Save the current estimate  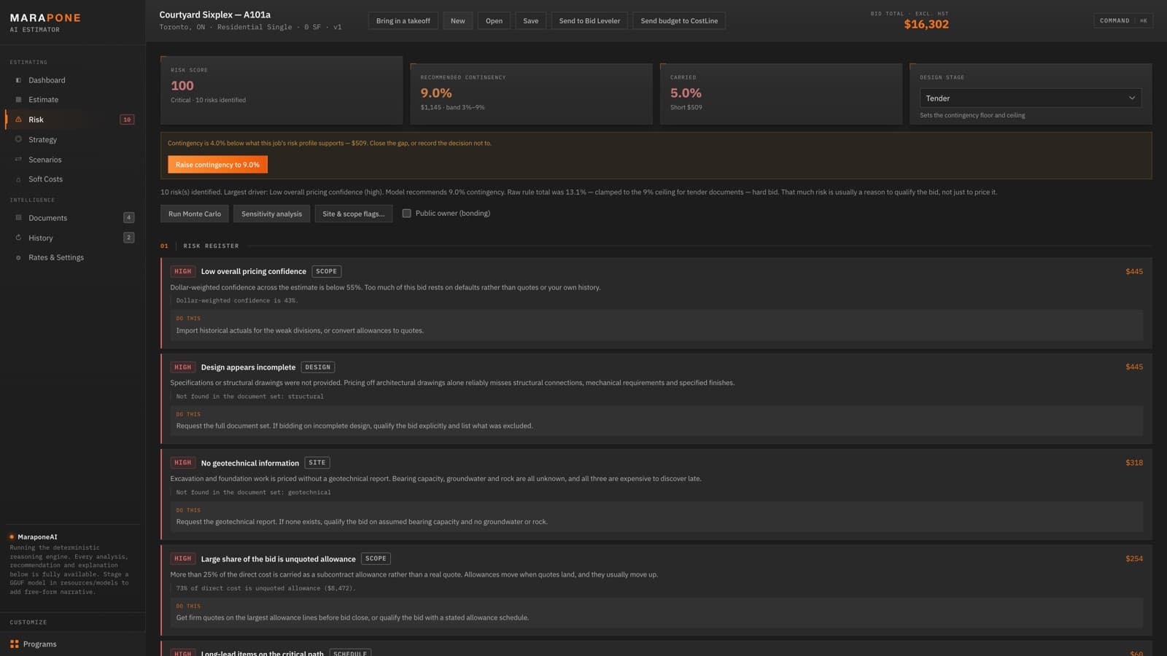tap(531, 21)
